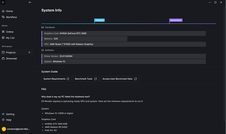Screen dimensions: 226x134
Task: Browse Online works
Action: point(9,32)
